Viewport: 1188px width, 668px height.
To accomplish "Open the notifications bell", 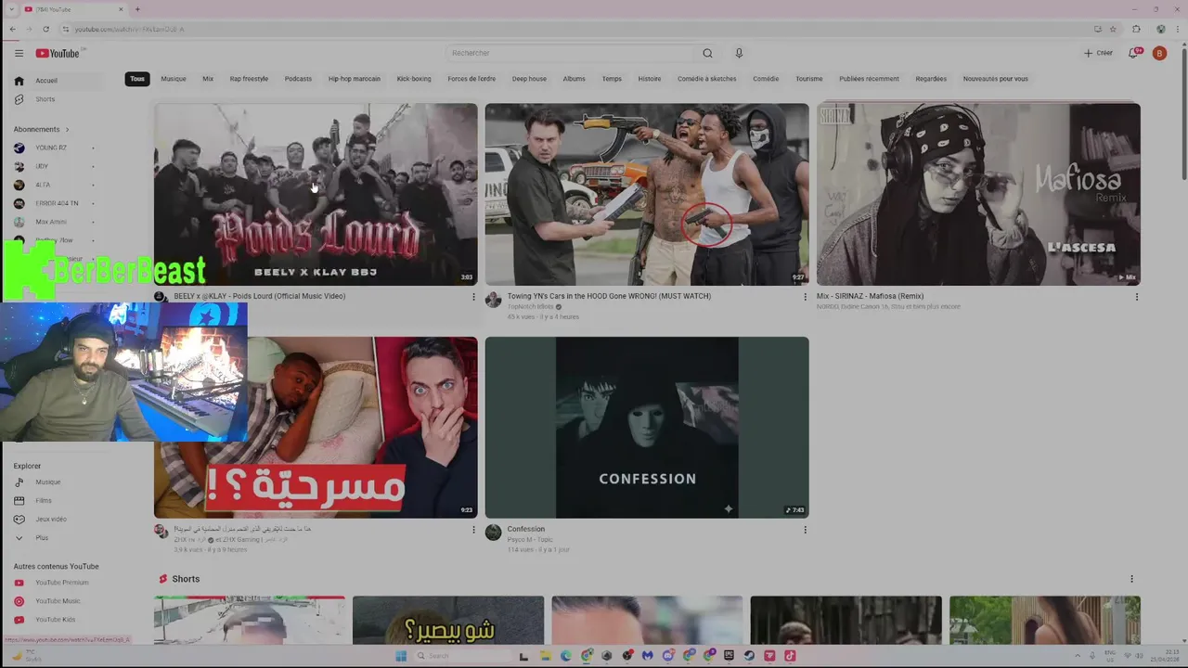I will pos(1133,53).
